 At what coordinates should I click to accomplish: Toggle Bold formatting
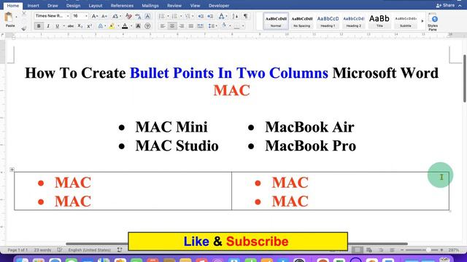(39, 26)
